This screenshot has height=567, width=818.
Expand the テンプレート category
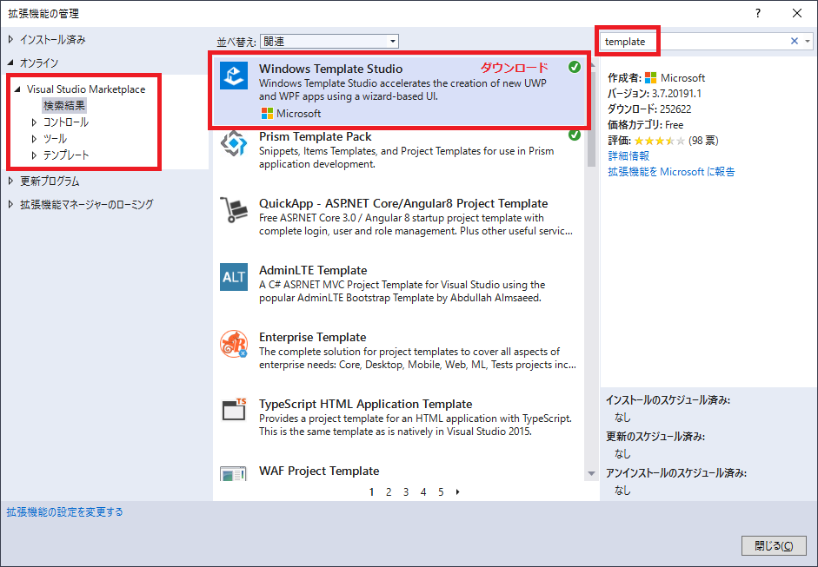pos(35,155)
